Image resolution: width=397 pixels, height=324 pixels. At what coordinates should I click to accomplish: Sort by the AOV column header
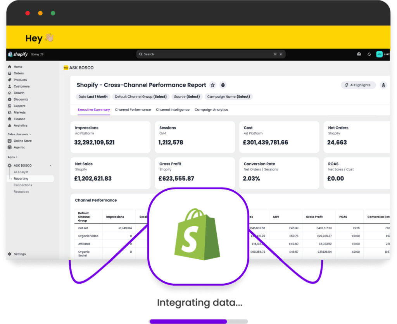[276, 217]
